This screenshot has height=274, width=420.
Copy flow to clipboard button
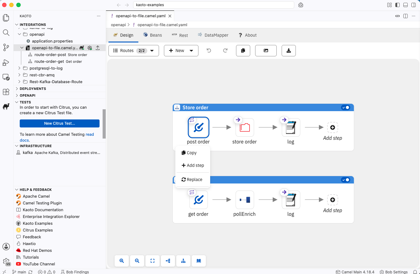pyautogui.click(x=243, y=50)
